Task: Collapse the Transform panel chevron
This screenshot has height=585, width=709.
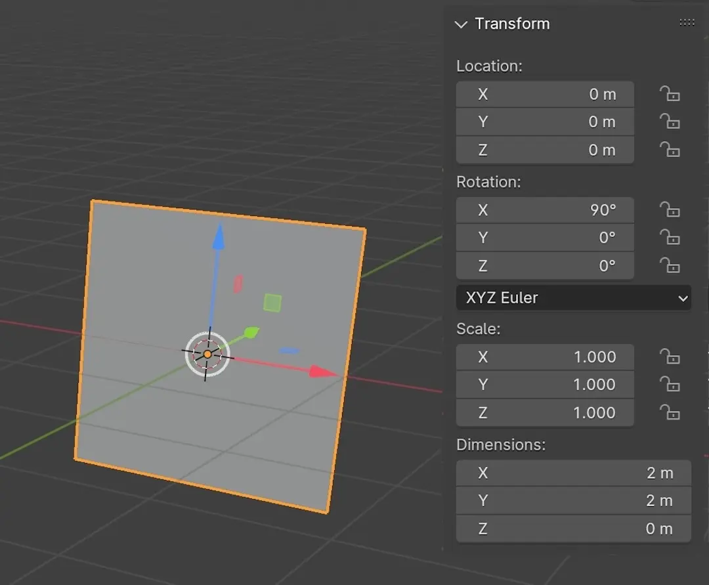Action: click(x=462, y=24)
